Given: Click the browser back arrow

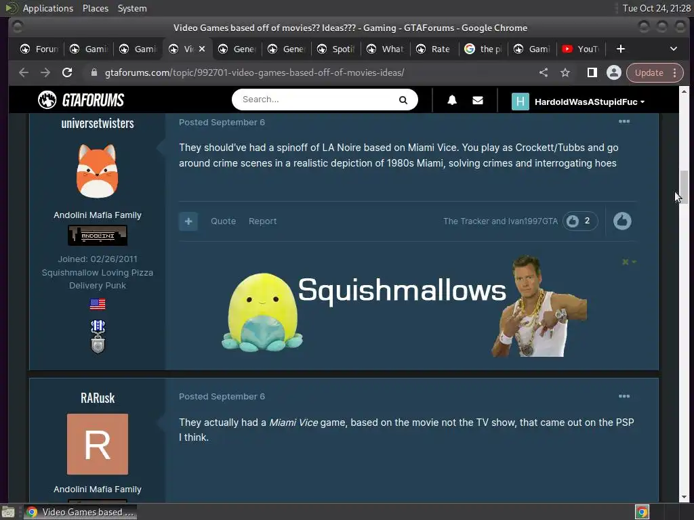Looking at the screenshot, I should (x=24, y=72).
